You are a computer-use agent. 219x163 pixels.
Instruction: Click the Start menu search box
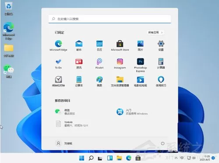109,19
